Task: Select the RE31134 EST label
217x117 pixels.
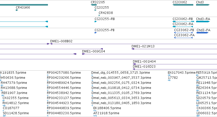Action: [x=207, y=93]
